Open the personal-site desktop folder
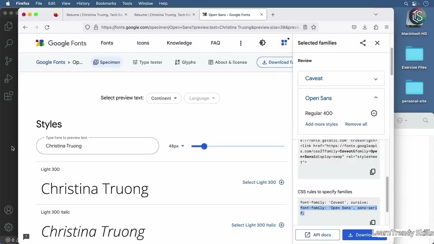The image size is (434, 244). point(414,91)
